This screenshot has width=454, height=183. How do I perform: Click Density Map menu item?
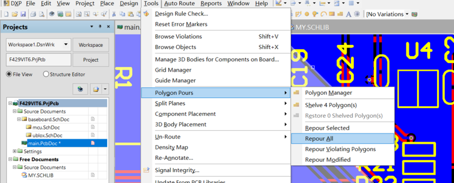pyautogui.click(x=216, y=147)
